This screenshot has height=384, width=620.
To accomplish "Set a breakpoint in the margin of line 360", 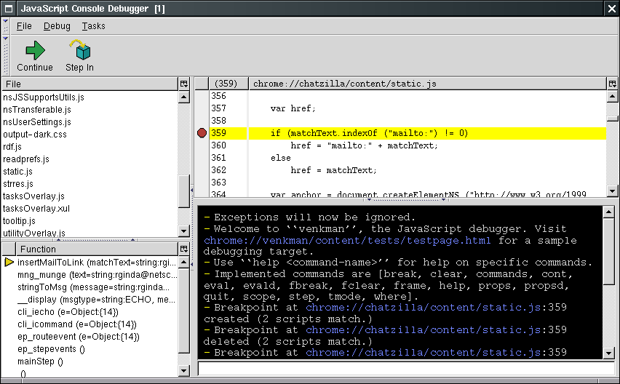I will (202, 145).
